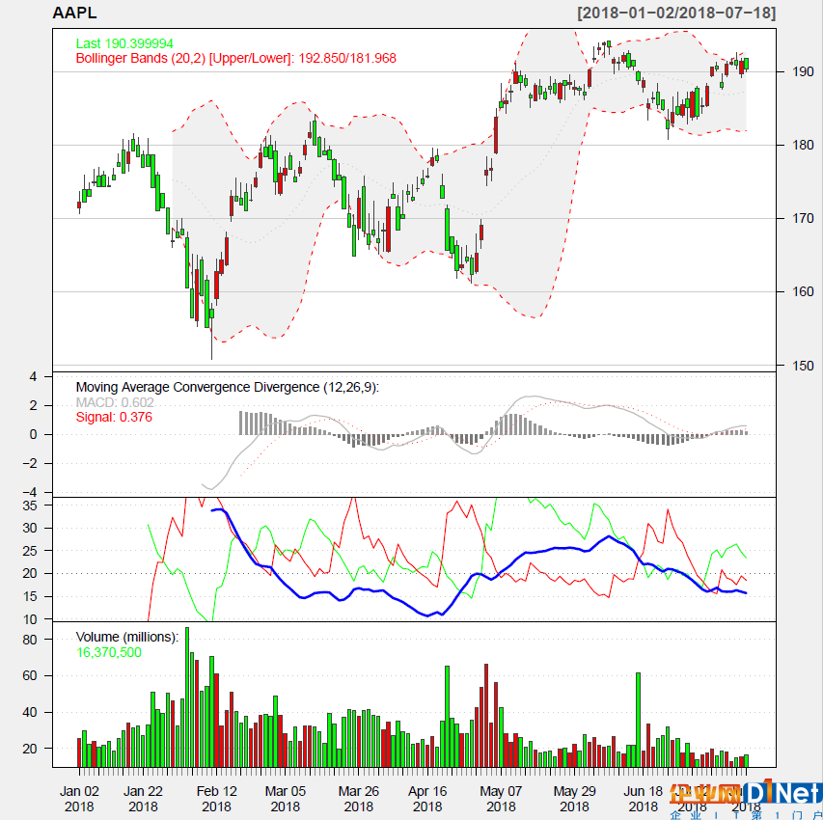Viewport: 823px width, 820px height.
Task: Click the tallest green volume bar in early February
Action: click(187, 697)
